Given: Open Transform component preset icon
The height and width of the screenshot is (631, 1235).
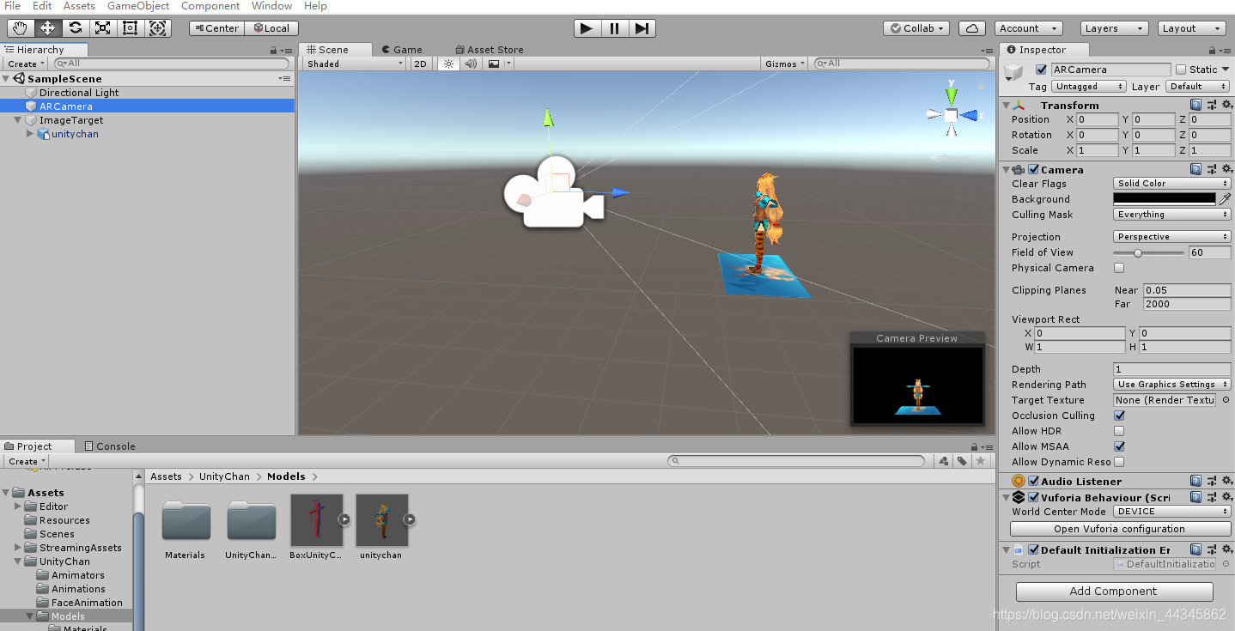Looking at the screenshot, I should coord(1211,105).
